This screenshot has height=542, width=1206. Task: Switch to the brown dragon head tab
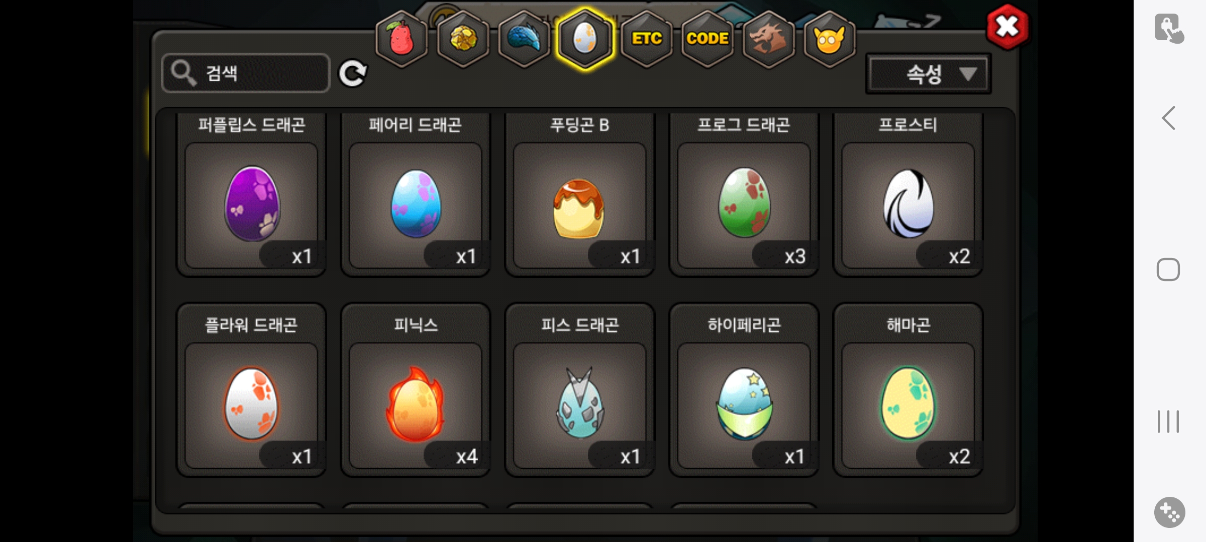[769, 39]
